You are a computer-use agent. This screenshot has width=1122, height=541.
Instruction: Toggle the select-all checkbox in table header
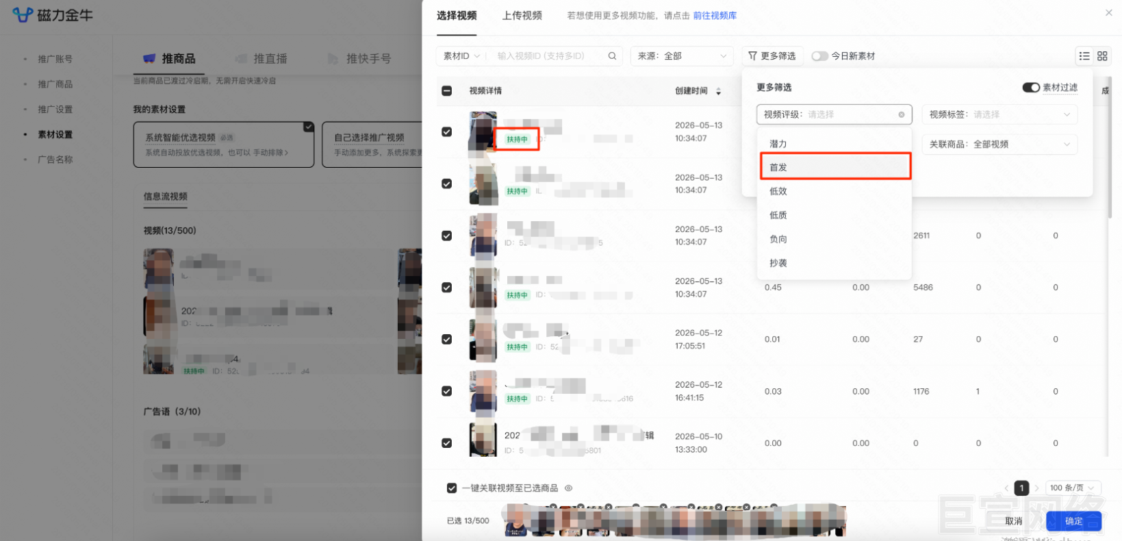point(447,91)
